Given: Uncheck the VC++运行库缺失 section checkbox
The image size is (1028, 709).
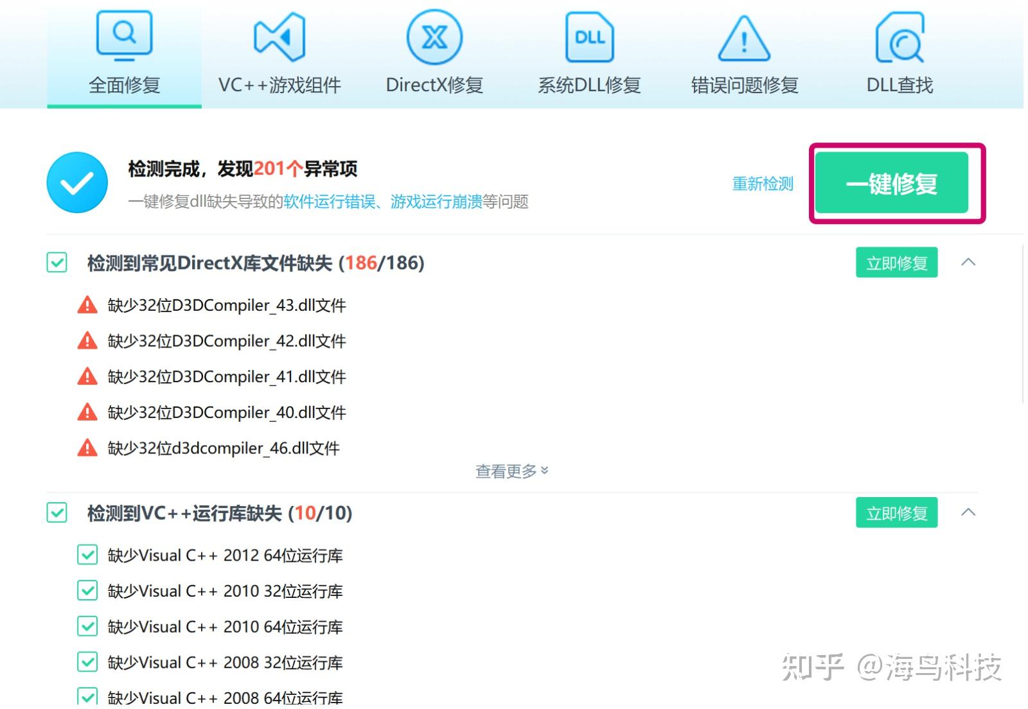Looking at the screenshot, I should point(56,513).
